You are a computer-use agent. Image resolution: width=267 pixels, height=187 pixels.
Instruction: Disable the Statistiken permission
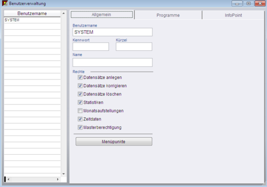pyautogui.click(x=80, y=102)
